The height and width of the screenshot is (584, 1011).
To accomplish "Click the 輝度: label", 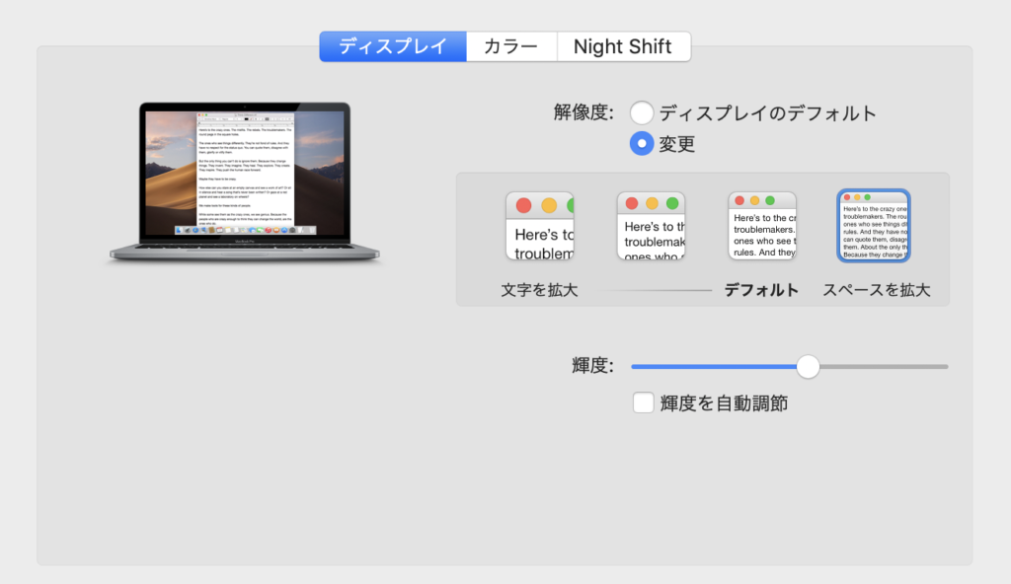I will (592, 365).
